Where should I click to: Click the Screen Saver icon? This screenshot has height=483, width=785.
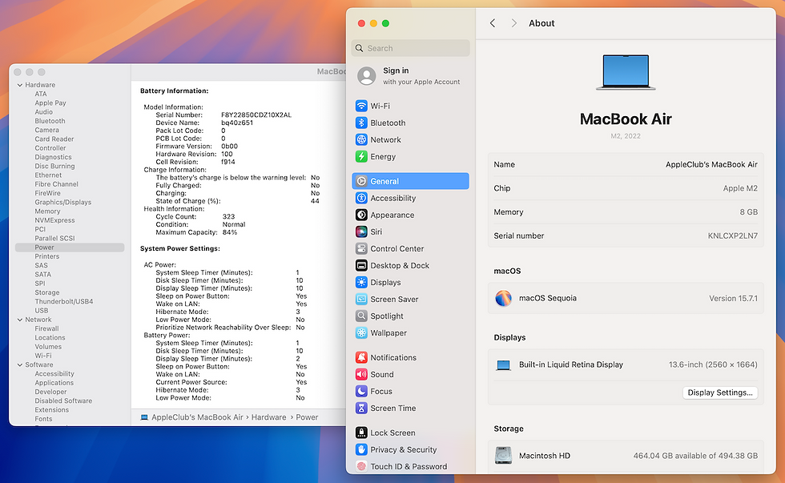361,300
